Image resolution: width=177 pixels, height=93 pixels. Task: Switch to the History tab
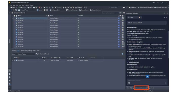pyautogui.click(x=14, y=51)
